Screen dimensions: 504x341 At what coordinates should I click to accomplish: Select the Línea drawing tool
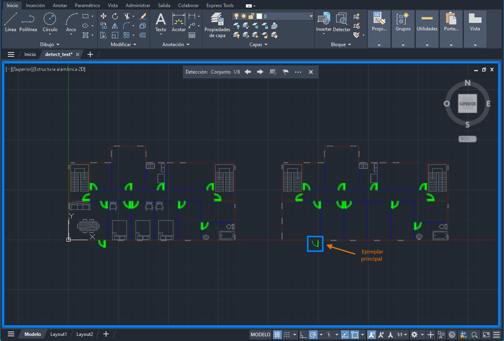[11, 22]
